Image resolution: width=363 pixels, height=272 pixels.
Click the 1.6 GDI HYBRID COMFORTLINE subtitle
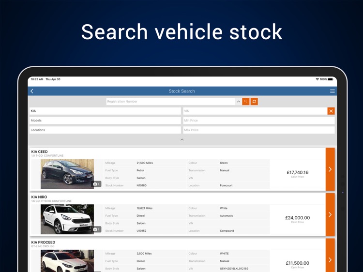pos(51,201)
